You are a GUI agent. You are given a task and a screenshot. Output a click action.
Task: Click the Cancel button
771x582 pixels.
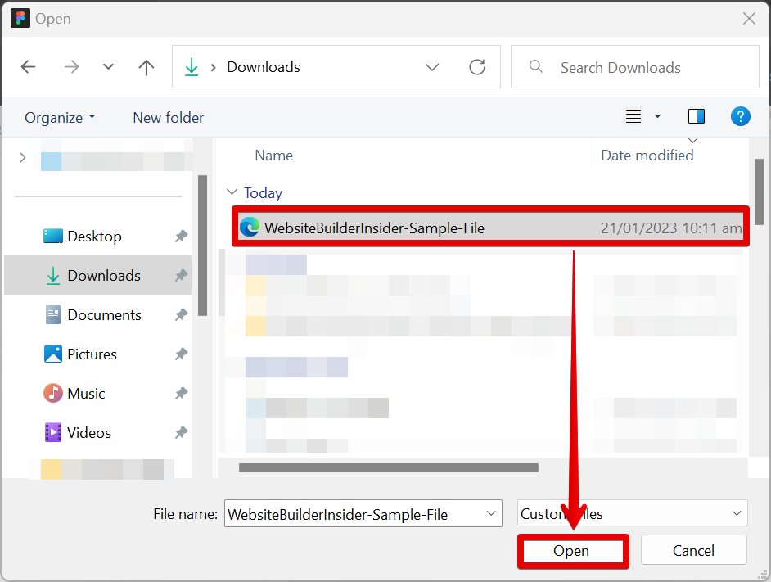click(693, 551)
